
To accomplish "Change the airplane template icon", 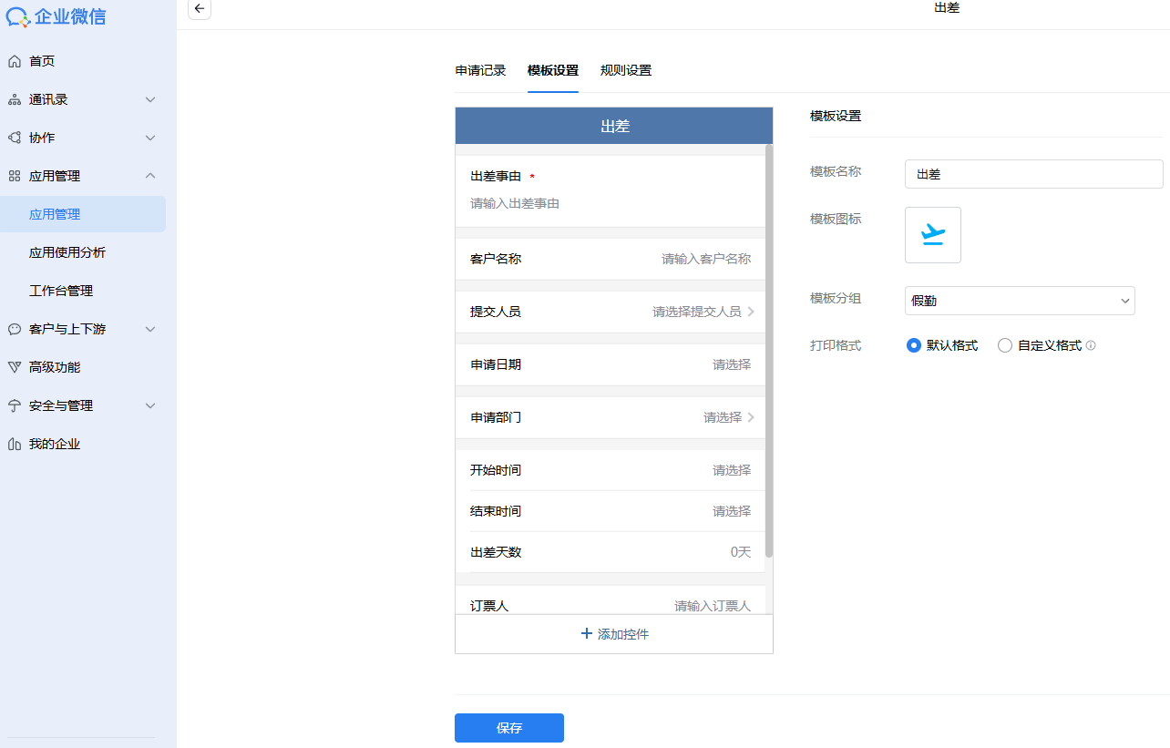I will [932, 235].
